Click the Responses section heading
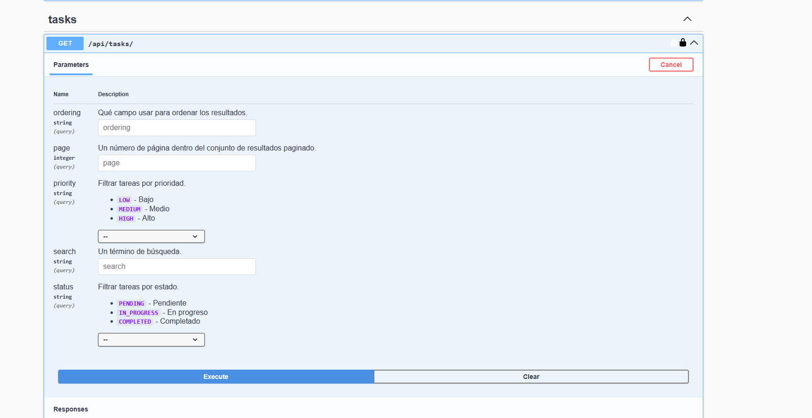Image resolution: width=812 pixels, height=418 pixels. [x=71, y=409]
